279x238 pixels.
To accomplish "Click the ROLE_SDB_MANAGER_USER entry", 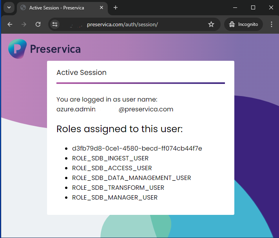I will coord(115,197).
